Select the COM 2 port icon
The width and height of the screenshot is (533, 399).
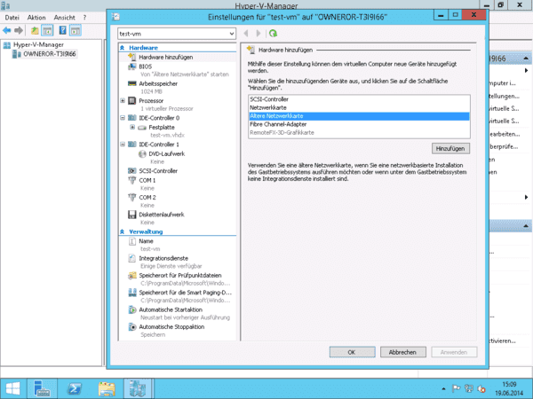tap(131, 197)
